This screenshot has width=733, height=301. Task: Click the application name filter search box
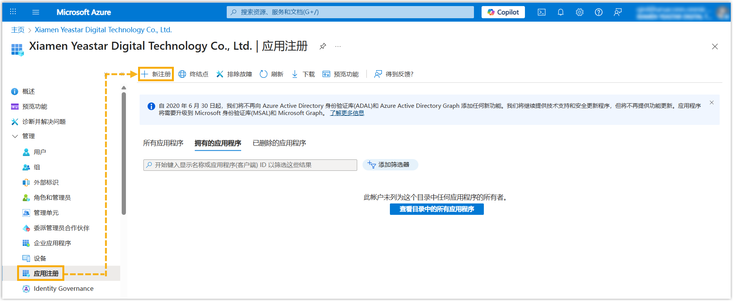[x=250, y=165]
